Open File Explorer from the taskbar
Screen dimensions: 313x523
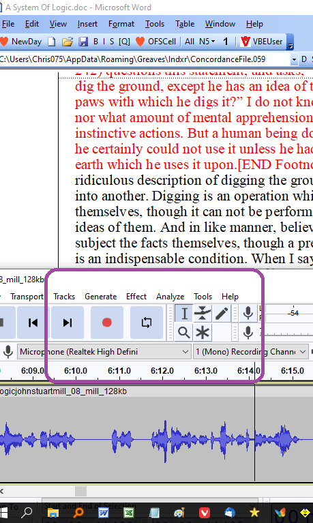tap(53, 513)
